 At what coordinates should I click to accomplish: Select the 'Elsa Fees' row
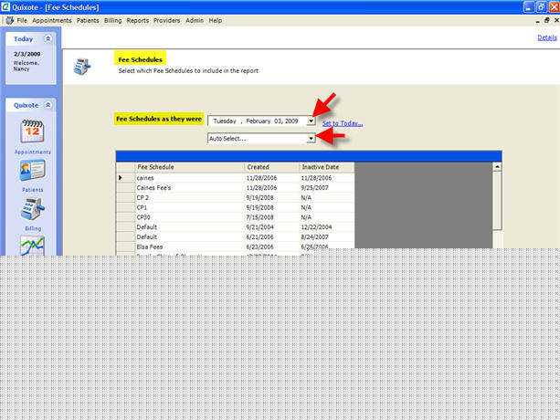pos(236,247)
